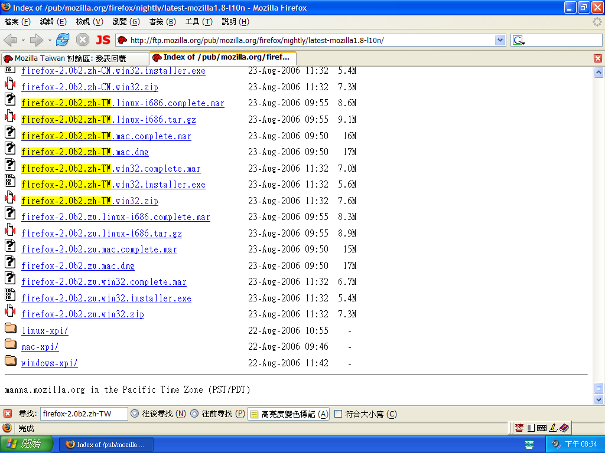Click the 往前尋找 (P) find previous button
Image resolution: width=605 pixels, height=453 pixels.
coord(219,414)
